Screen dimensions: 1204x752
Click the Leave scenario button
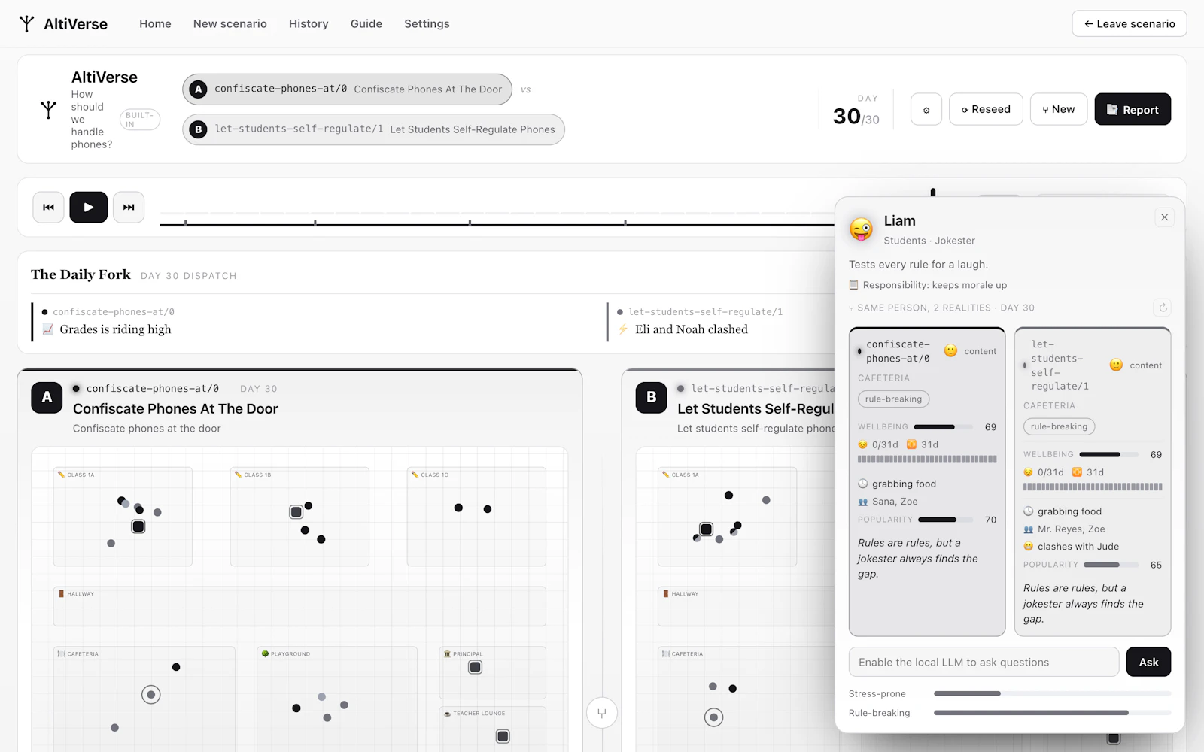1129,23
